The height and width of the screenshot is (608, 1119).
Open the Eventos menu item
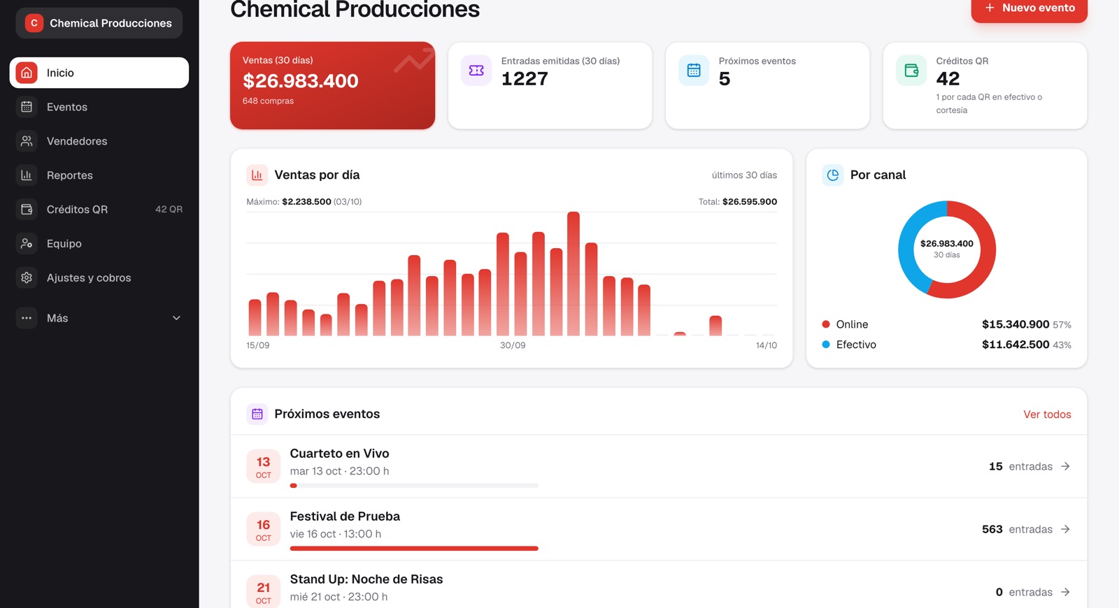pyautogui.click(x=99, y=107)
